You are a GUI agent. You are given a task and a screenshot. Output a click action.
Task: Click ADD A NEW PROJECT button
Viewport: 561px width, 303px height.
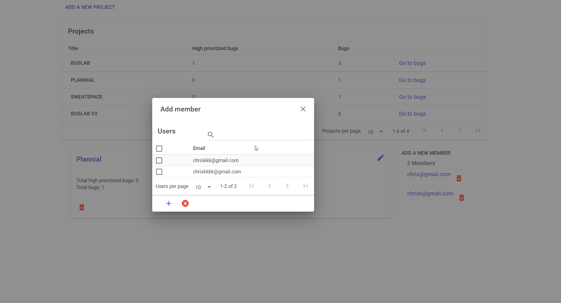point(90,7)
